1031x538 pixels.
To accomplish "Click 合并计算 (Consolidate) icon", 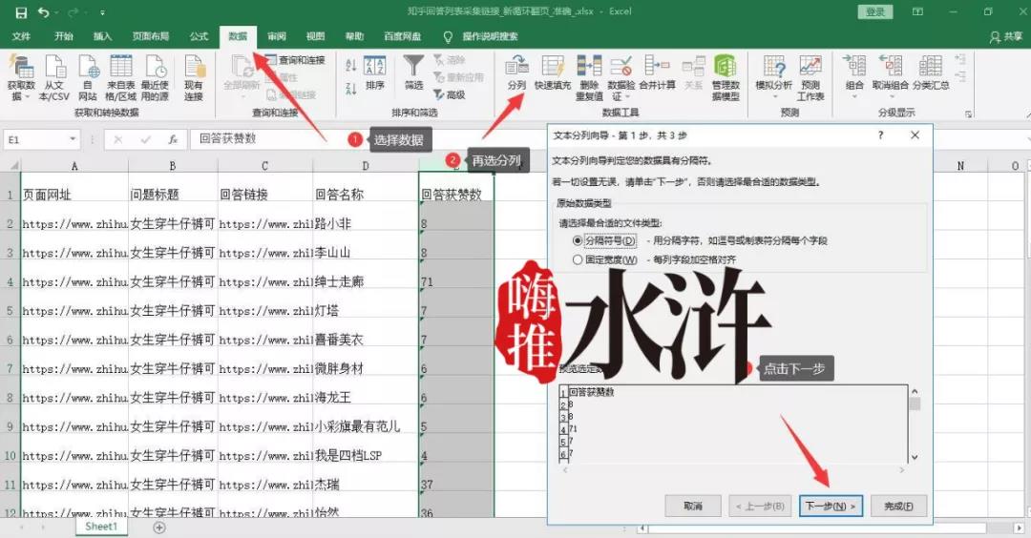I will (657, 67).
